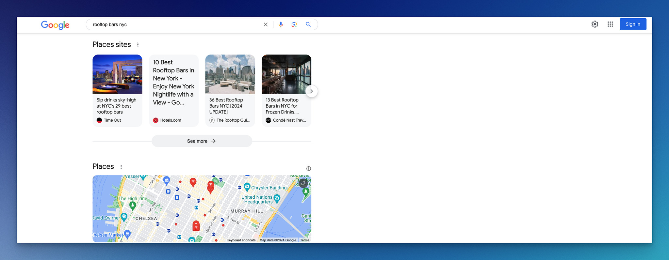Image resolution: width=669 pixels, height=260 pixels.
Task: Clear the search box with X icon
Action: click(x=266, y=24)
